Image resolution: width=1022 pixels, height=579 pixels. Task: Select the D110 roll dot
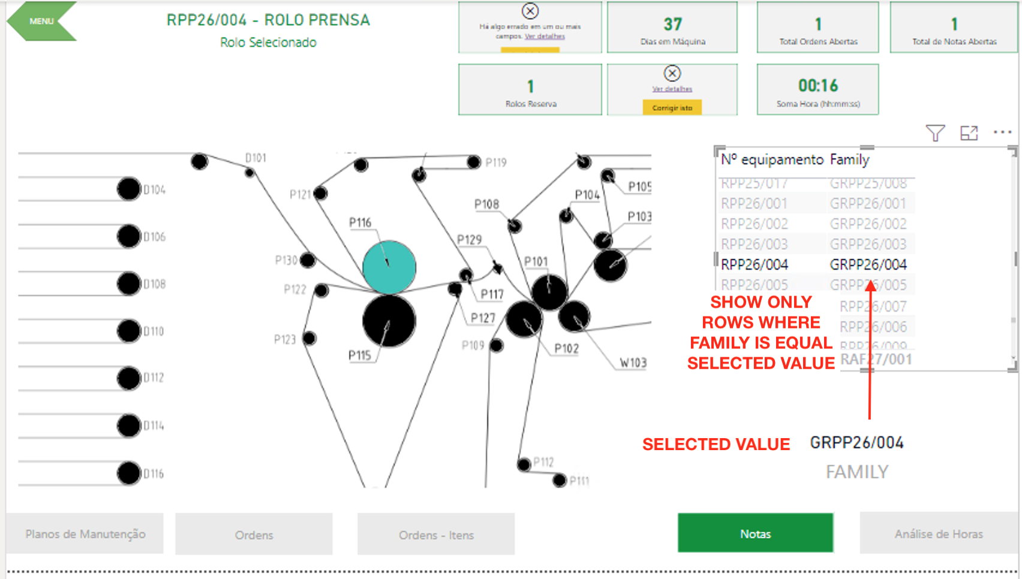point(128,331)
